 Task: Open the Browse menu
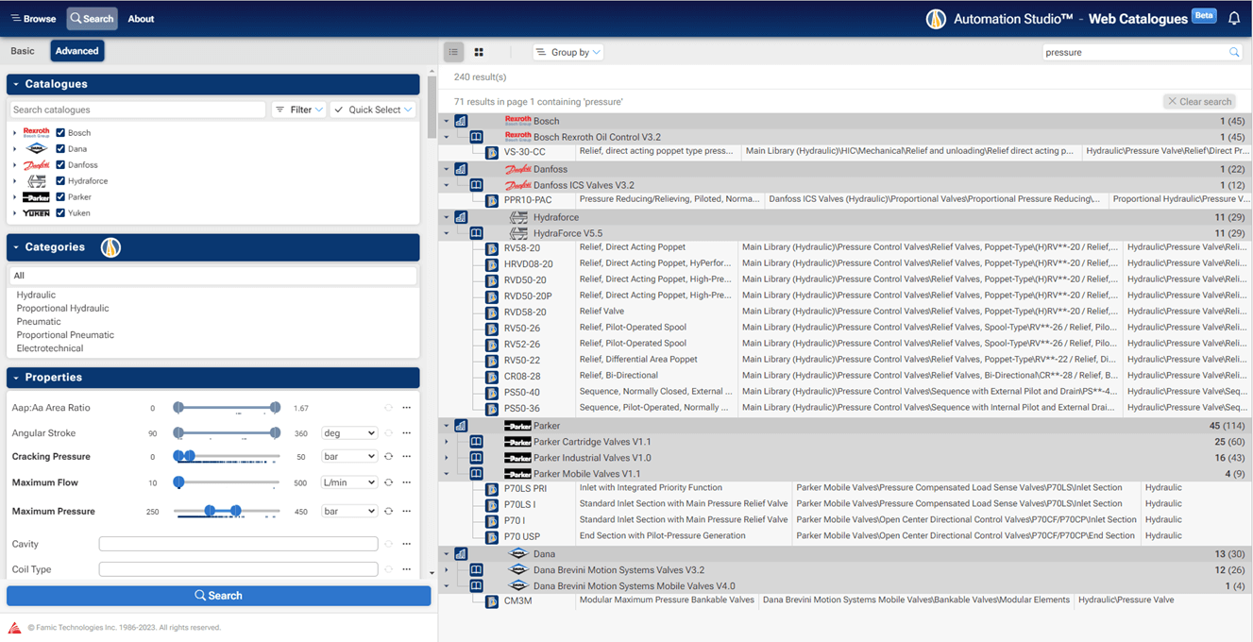[x=33, y=18]
